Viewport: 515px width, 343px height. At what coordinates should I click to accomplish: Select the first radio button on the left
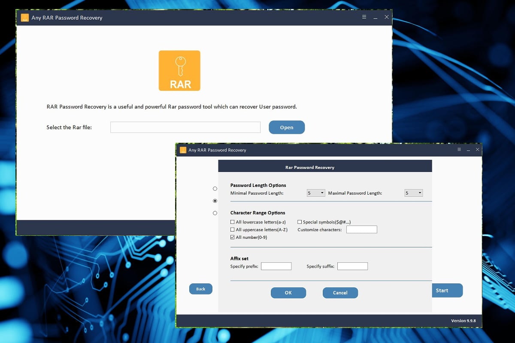click(215, 189)
